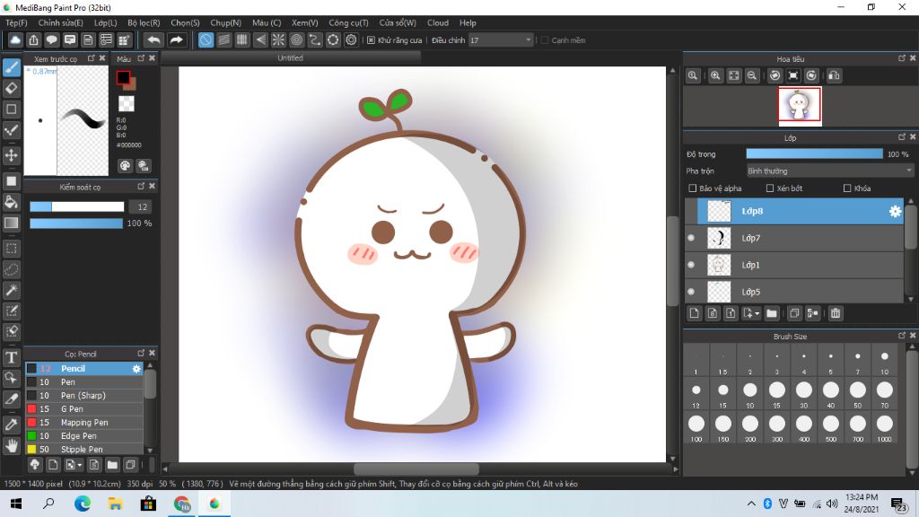
Task: Select the Brush tool in left toolbar
Action: (11, 67)
